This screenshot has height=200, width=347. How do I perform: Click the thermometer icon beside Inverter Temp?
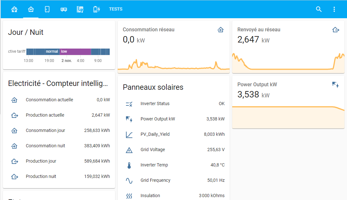[129, 165]
